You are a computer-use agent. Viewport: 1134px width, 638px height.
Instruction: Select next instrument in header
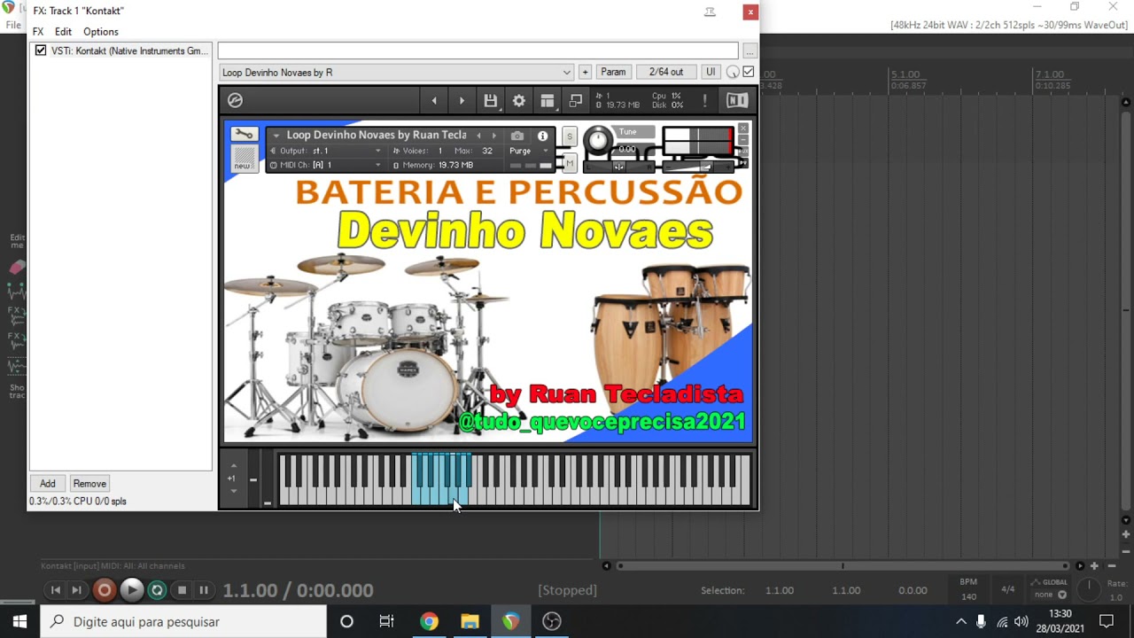494,136
